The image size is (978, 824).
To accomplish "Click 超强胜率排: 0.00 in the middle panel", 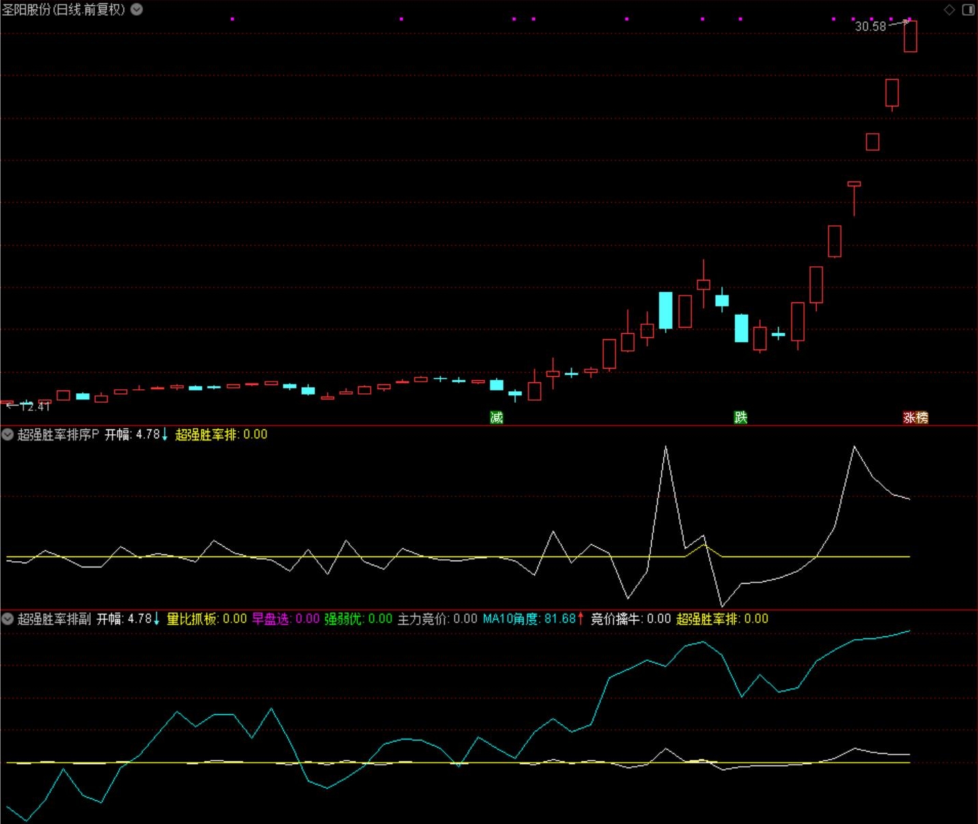I will click(x=221, y=434).
